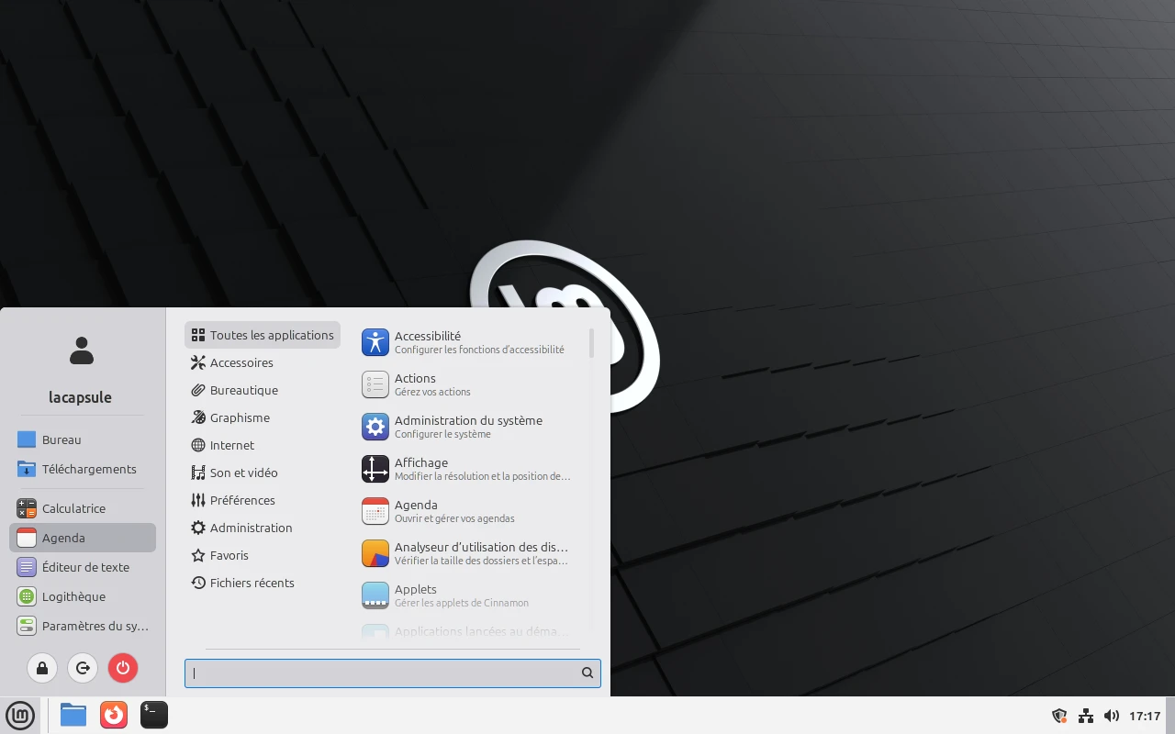Click the 17:17 clock in the panel
Image resolution: width=1175 pixels, height=734 pixels.
[1145, 716]
